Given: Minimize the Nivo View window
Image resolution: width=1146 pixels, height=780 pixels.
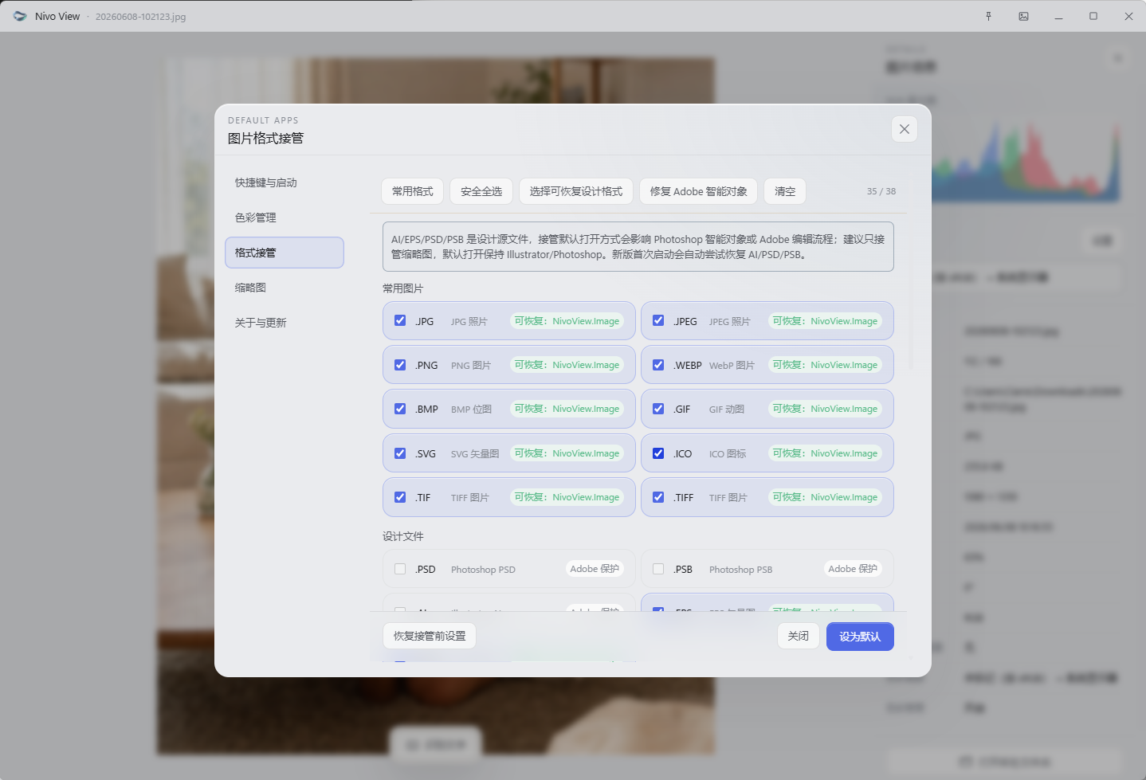Looking at the screenshot, I should [1058, 16].
